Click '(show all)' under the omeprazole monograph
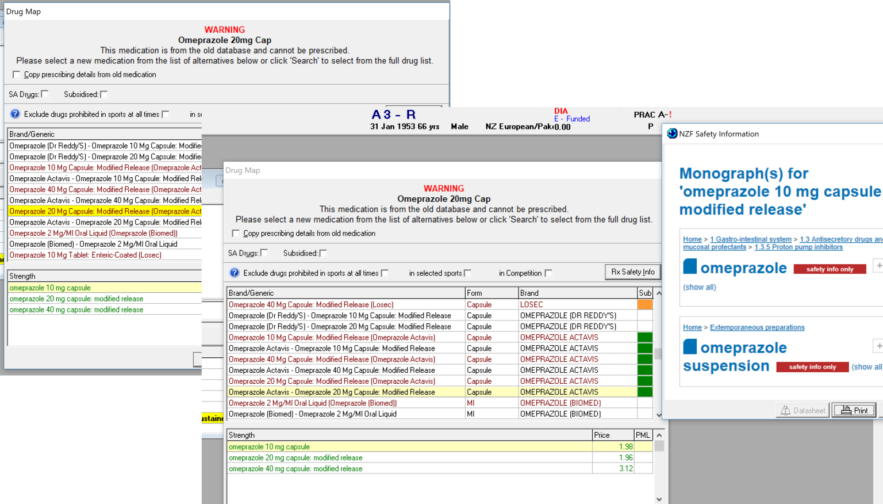This screenshot has height=504, width=883. pos(699,287)
